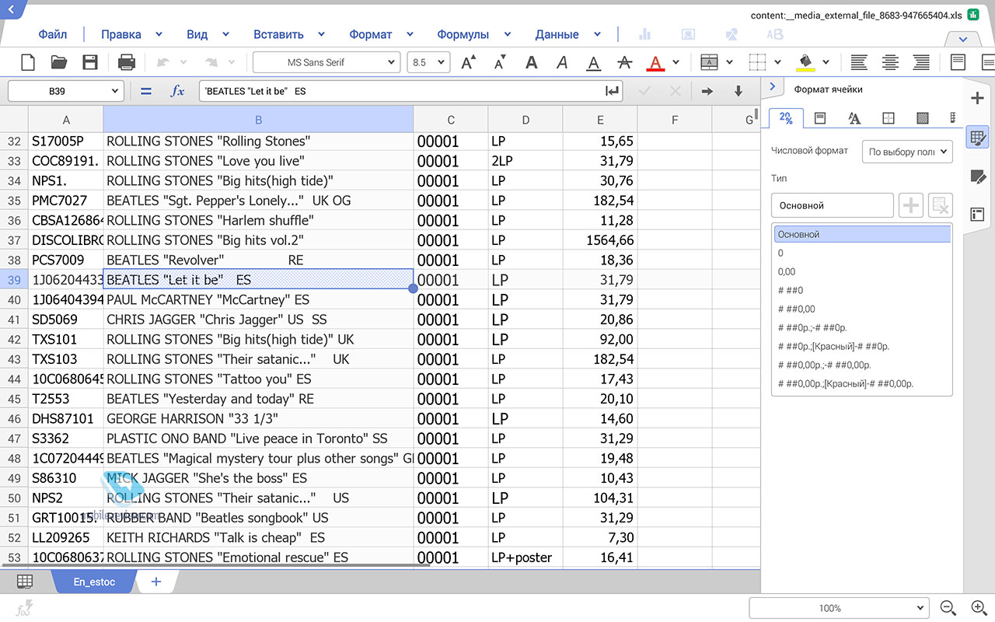Click the cell borders icon
This screenshot has height=622, width=995.
click(x=757, y=62)
